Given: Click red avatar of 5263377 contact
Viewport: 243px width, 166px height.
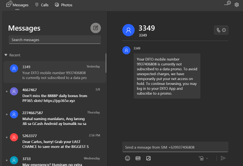Looking at the screenshot, I should (14, 137).
